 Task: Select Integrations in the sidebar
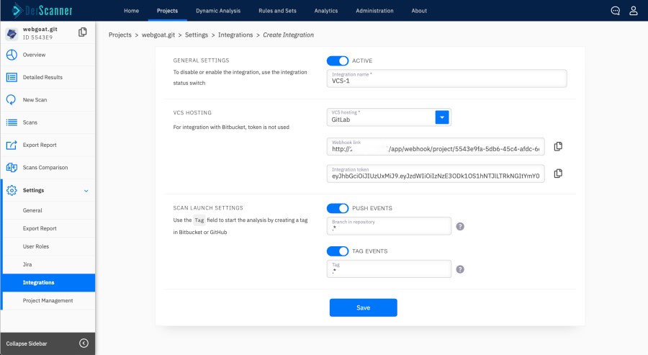coord(49,283)
